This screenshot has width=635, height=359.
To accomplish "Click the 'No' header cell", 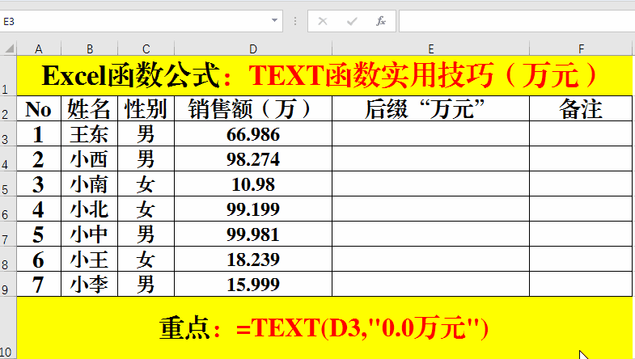I will point(39,108).
